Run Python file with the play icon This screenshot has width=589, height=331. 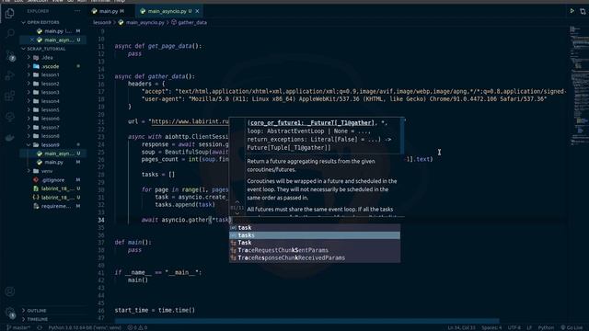(x=572, y=11)
